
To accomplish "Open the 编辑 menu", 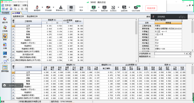I will (x=17, y=5).
